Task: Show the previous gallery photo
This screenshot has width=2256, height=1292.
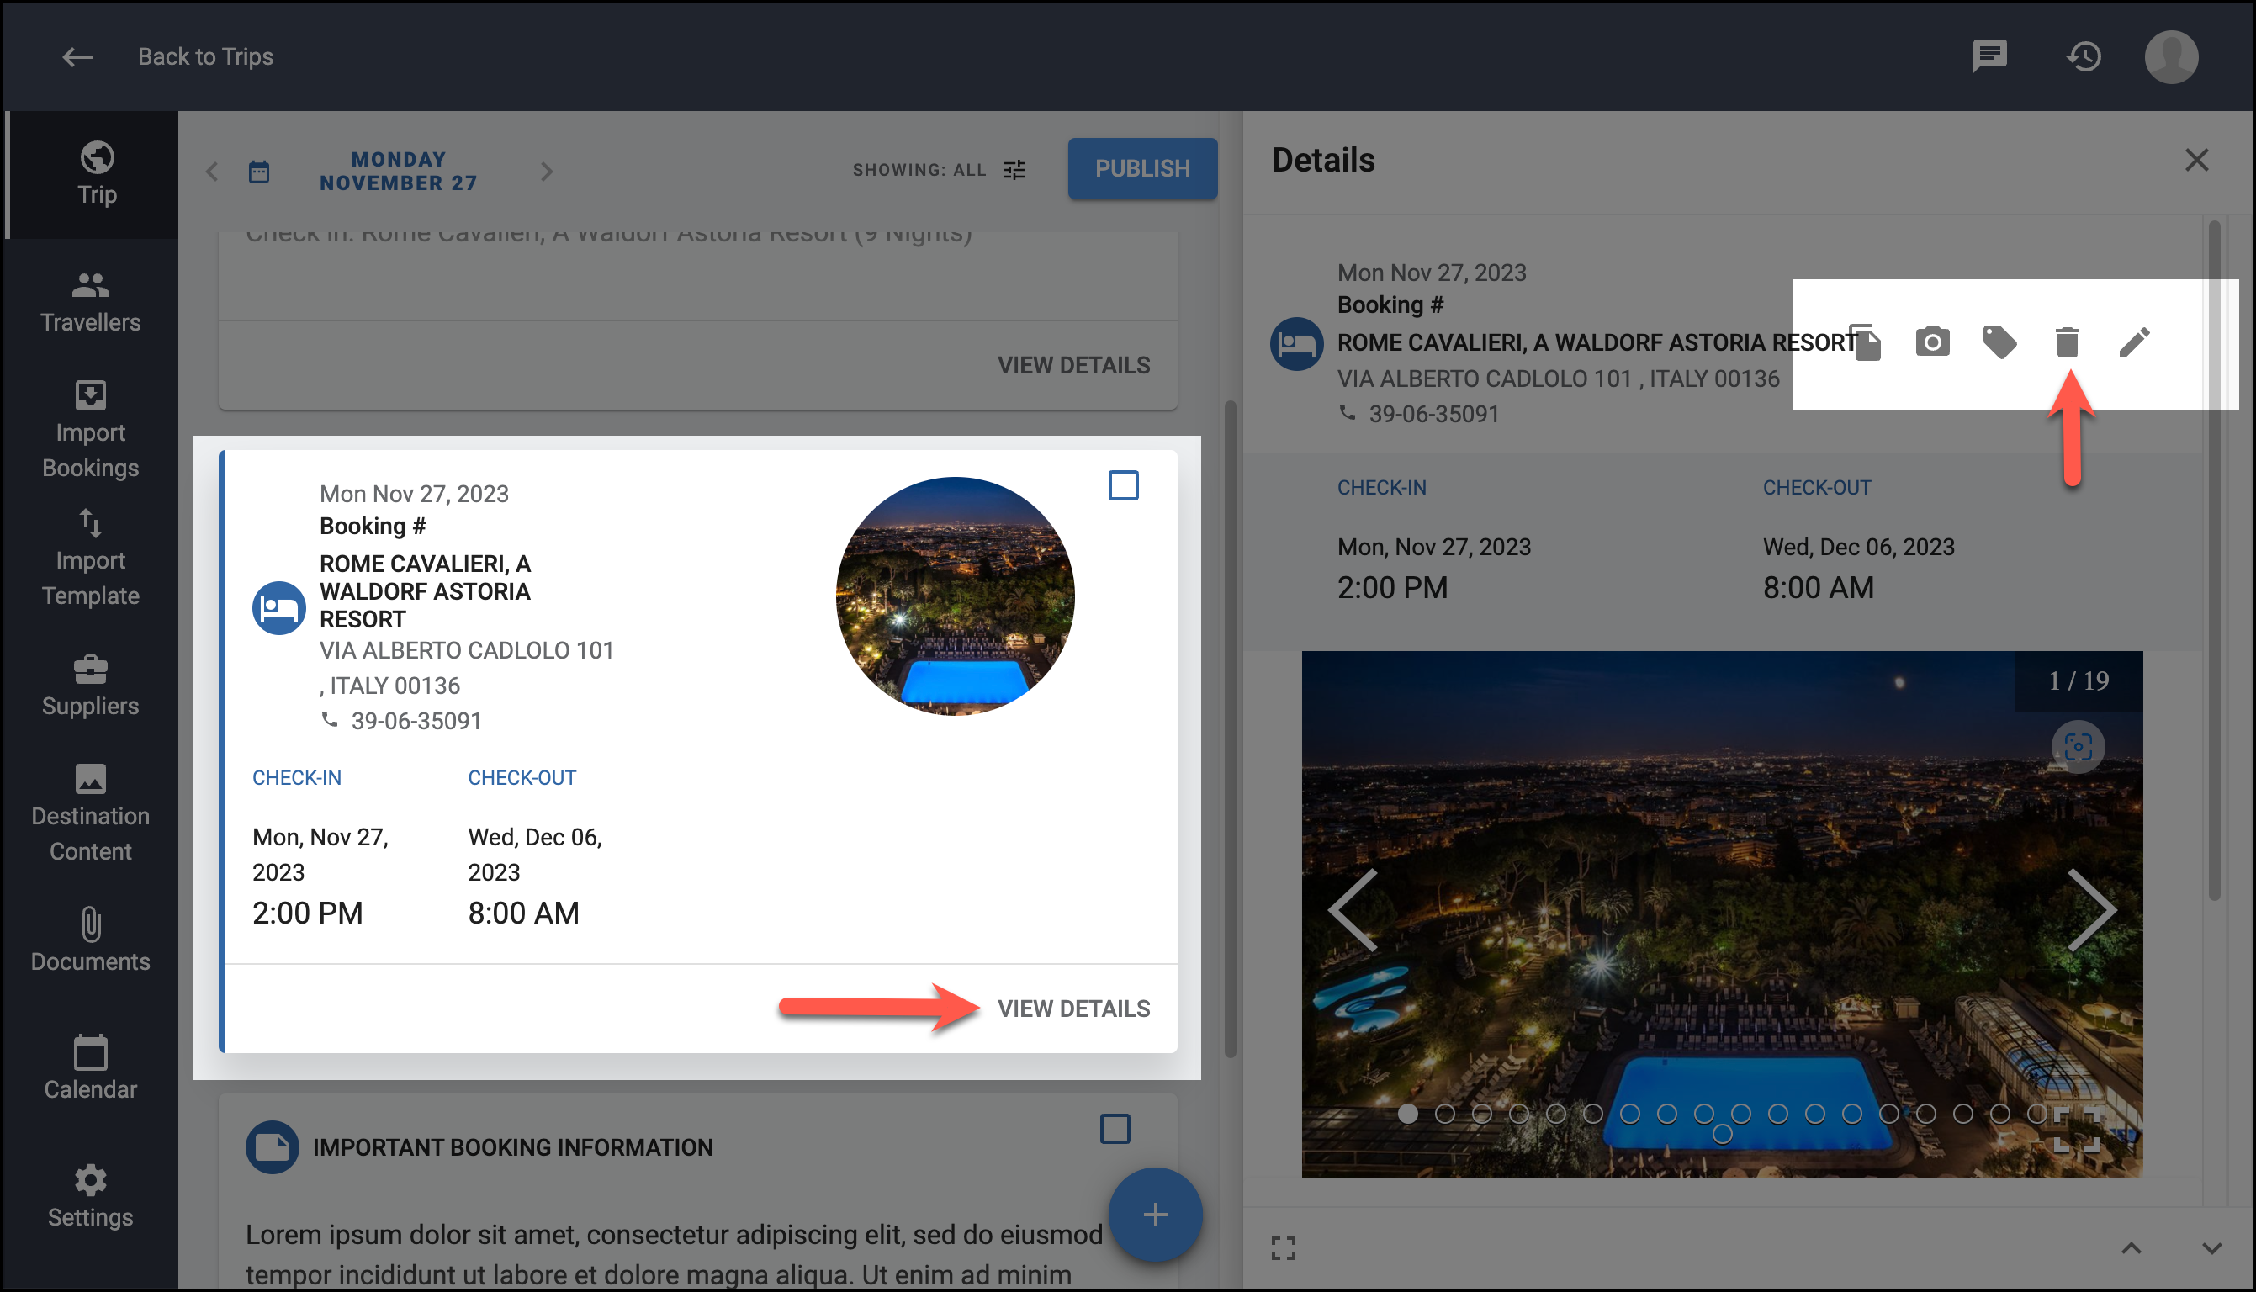Action: [x=1353, y=910]
